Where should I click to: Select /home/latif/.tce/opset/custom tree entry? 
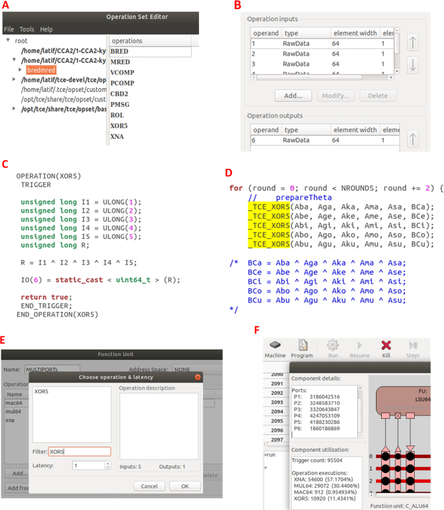point(64,89)
